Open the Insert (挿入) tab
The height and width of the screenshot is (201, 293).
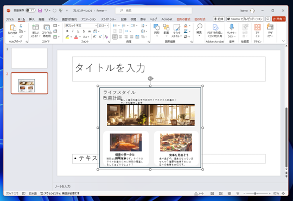[32, 19]
